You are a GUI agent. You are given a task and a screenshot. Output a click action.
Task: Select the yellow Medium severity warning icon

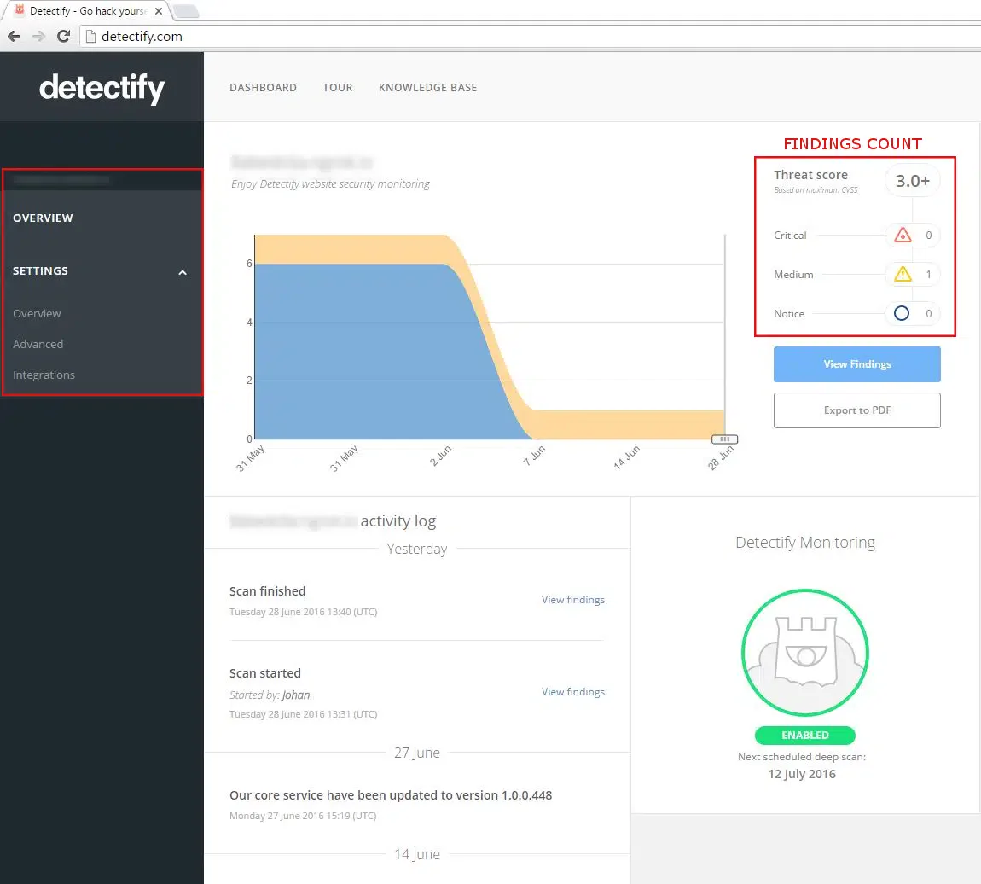tap(903, 274)
